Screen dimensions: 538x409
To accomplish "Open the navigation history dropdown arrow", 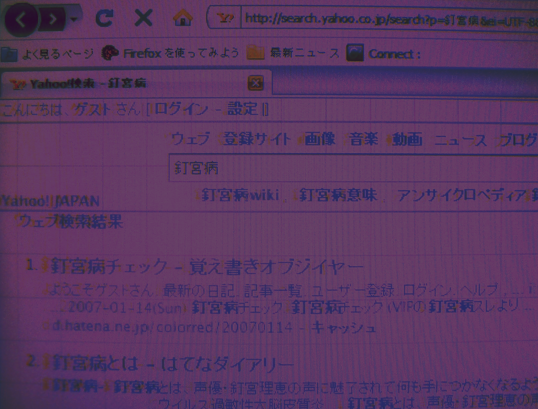I will click(x=74, y=19).
